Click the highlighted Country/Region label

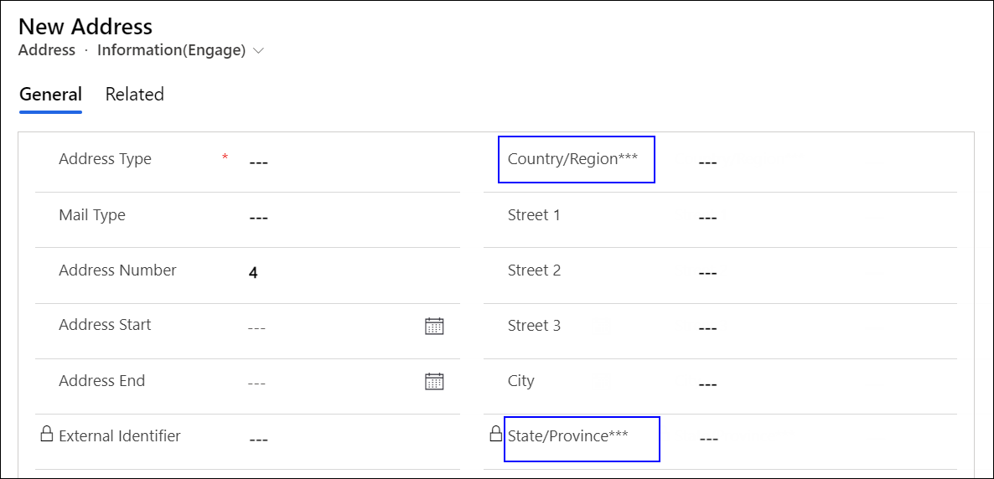(x=575, y=159)
